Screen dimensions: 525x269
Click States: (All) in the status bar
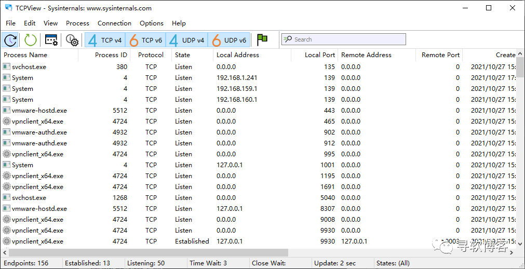point(393,263)
